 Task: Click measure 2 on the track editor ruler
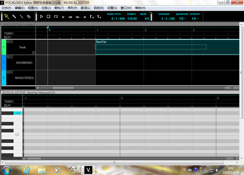[145, 30]
